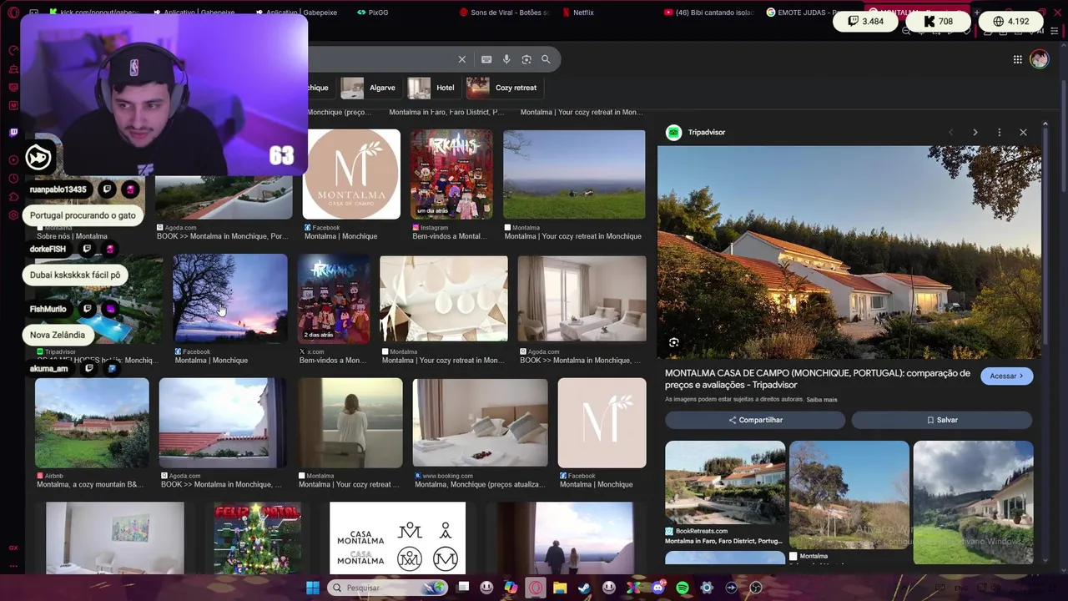The image size is (1068, 601).
Task: Open Casa Montalma logos image result
Action: point(397,538)
